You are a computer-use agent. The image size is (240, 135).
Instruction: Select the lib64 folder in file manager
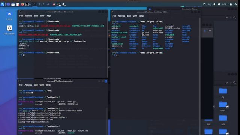click(223, 106)
